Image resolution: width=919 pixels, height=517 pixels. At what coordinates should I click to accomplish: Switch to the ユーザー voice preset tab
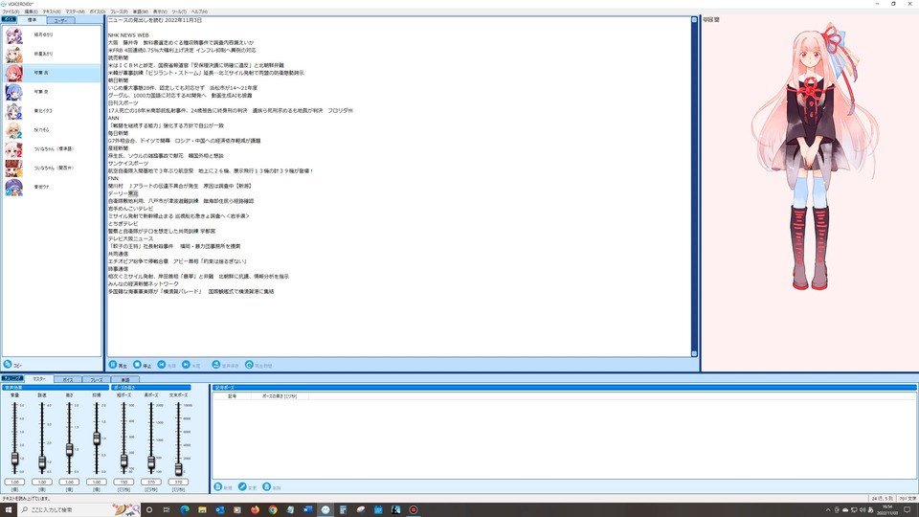[60, 20]
